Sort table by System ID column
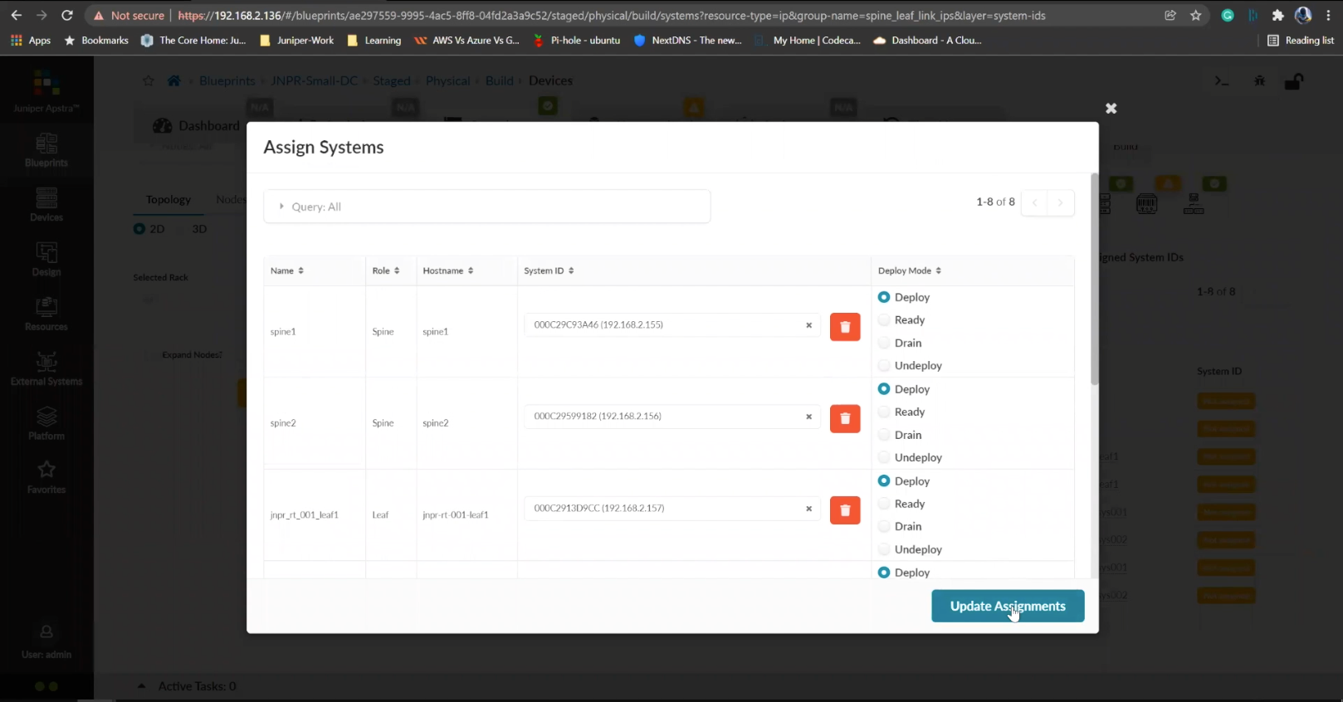1343x702 pixels. pos(549,271)
